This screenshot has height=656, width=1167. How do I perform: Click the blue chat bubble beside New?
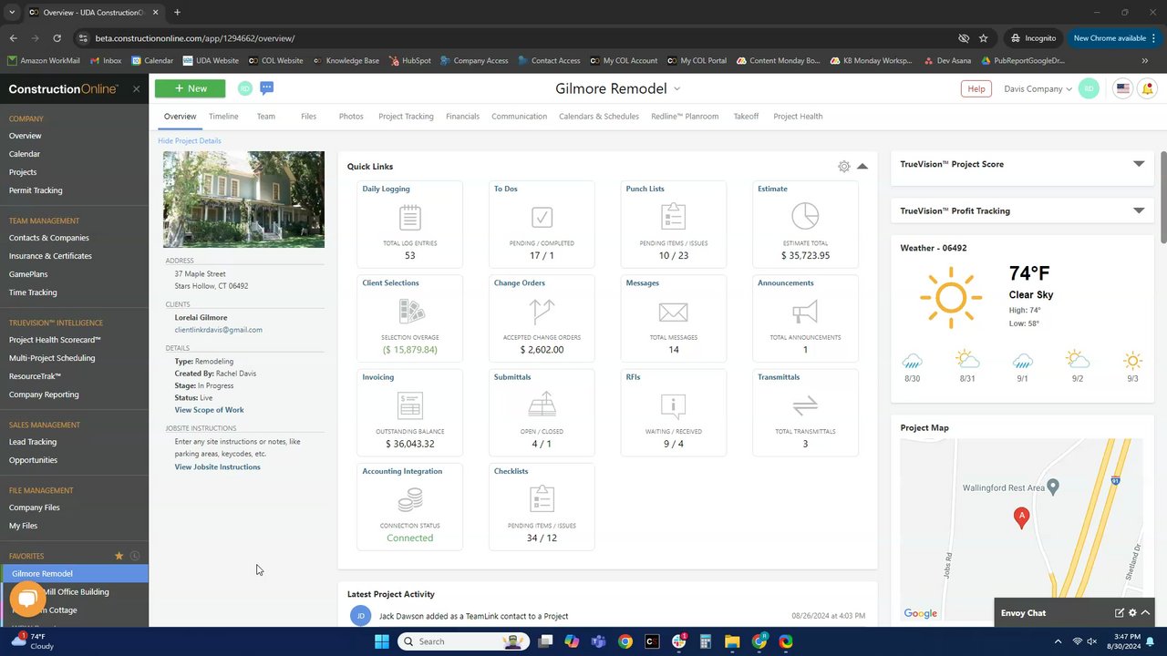(x=266, y=88)
